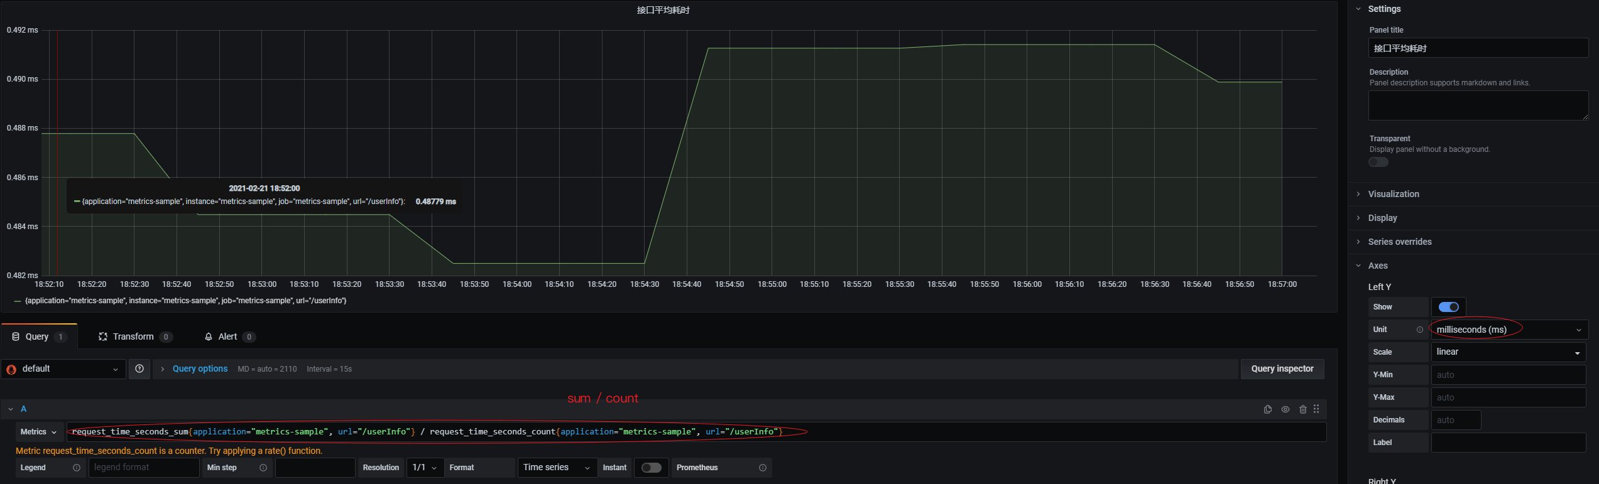Open the Scale linear dropdown
The image size is (1599, 484).
[x=1508, y=352]
